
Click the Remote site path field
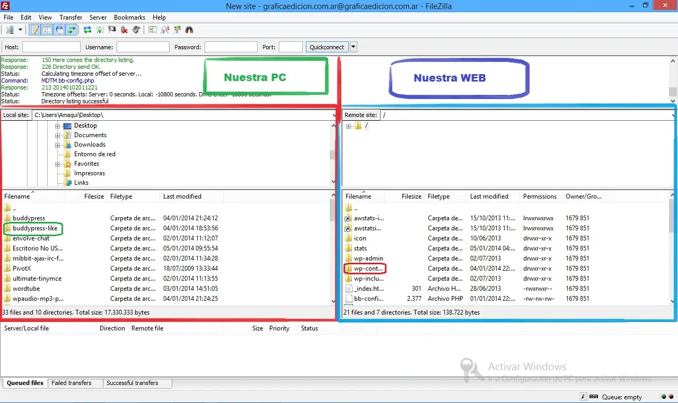point(527,115)
